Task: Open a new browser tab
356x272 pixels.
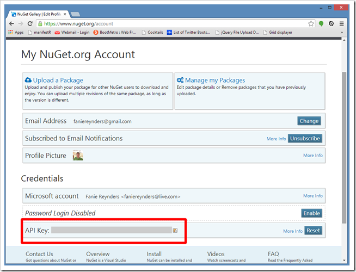Action: coord(75,14)
